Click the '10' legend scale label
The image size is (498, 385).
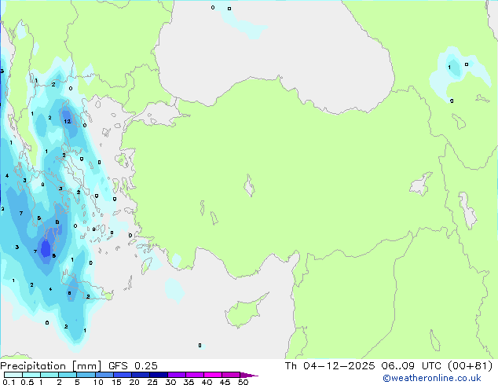pyautogui.click(x=98, y=382)
